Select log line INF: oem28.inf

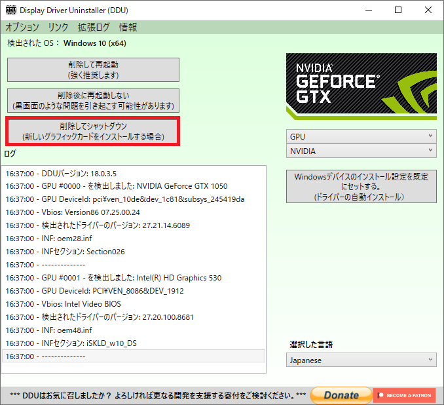pos(134,239)
